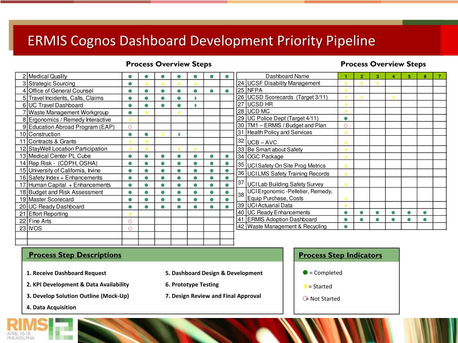The height and width of the screenshot is (343, 458).
Task: Click the red circle in Education Abroad Program row
Action: click(130, 127)
